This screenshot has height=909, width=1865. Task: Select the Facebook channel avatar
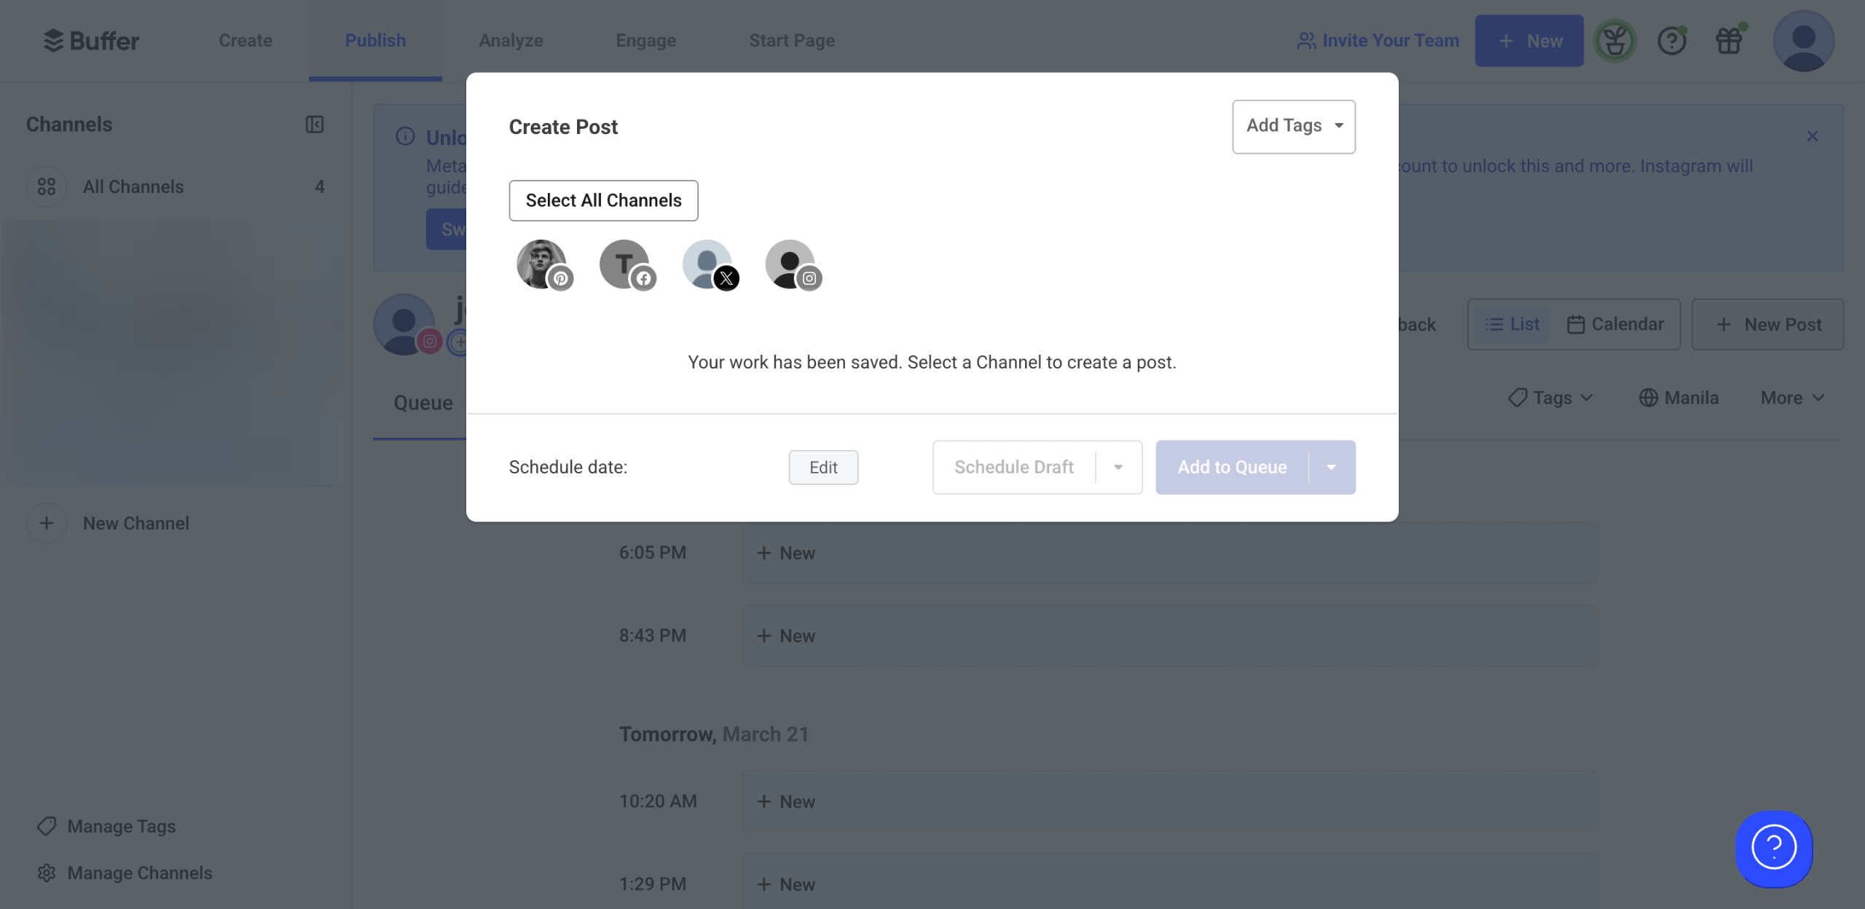click(x=626, y=264)
